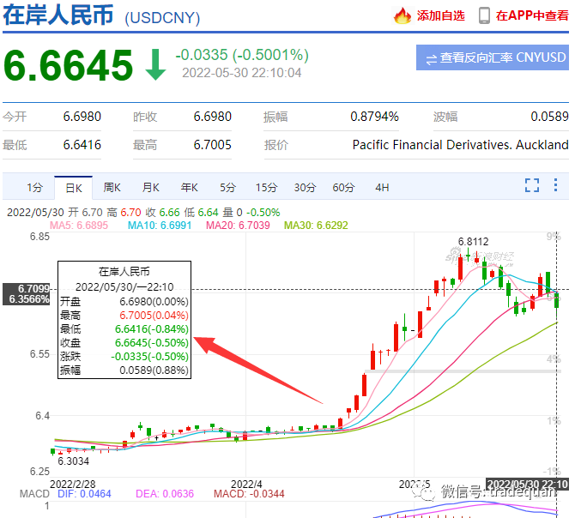
Task: Expand chart to fullscreen with bracket icon
Action: tap(532, 185)
